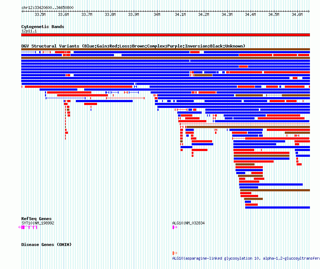Select the last blue gain bar at bottom of DGV track
The height and width of the screenshot is (269, 320).
pyautogui.click(x=278, y=208)
